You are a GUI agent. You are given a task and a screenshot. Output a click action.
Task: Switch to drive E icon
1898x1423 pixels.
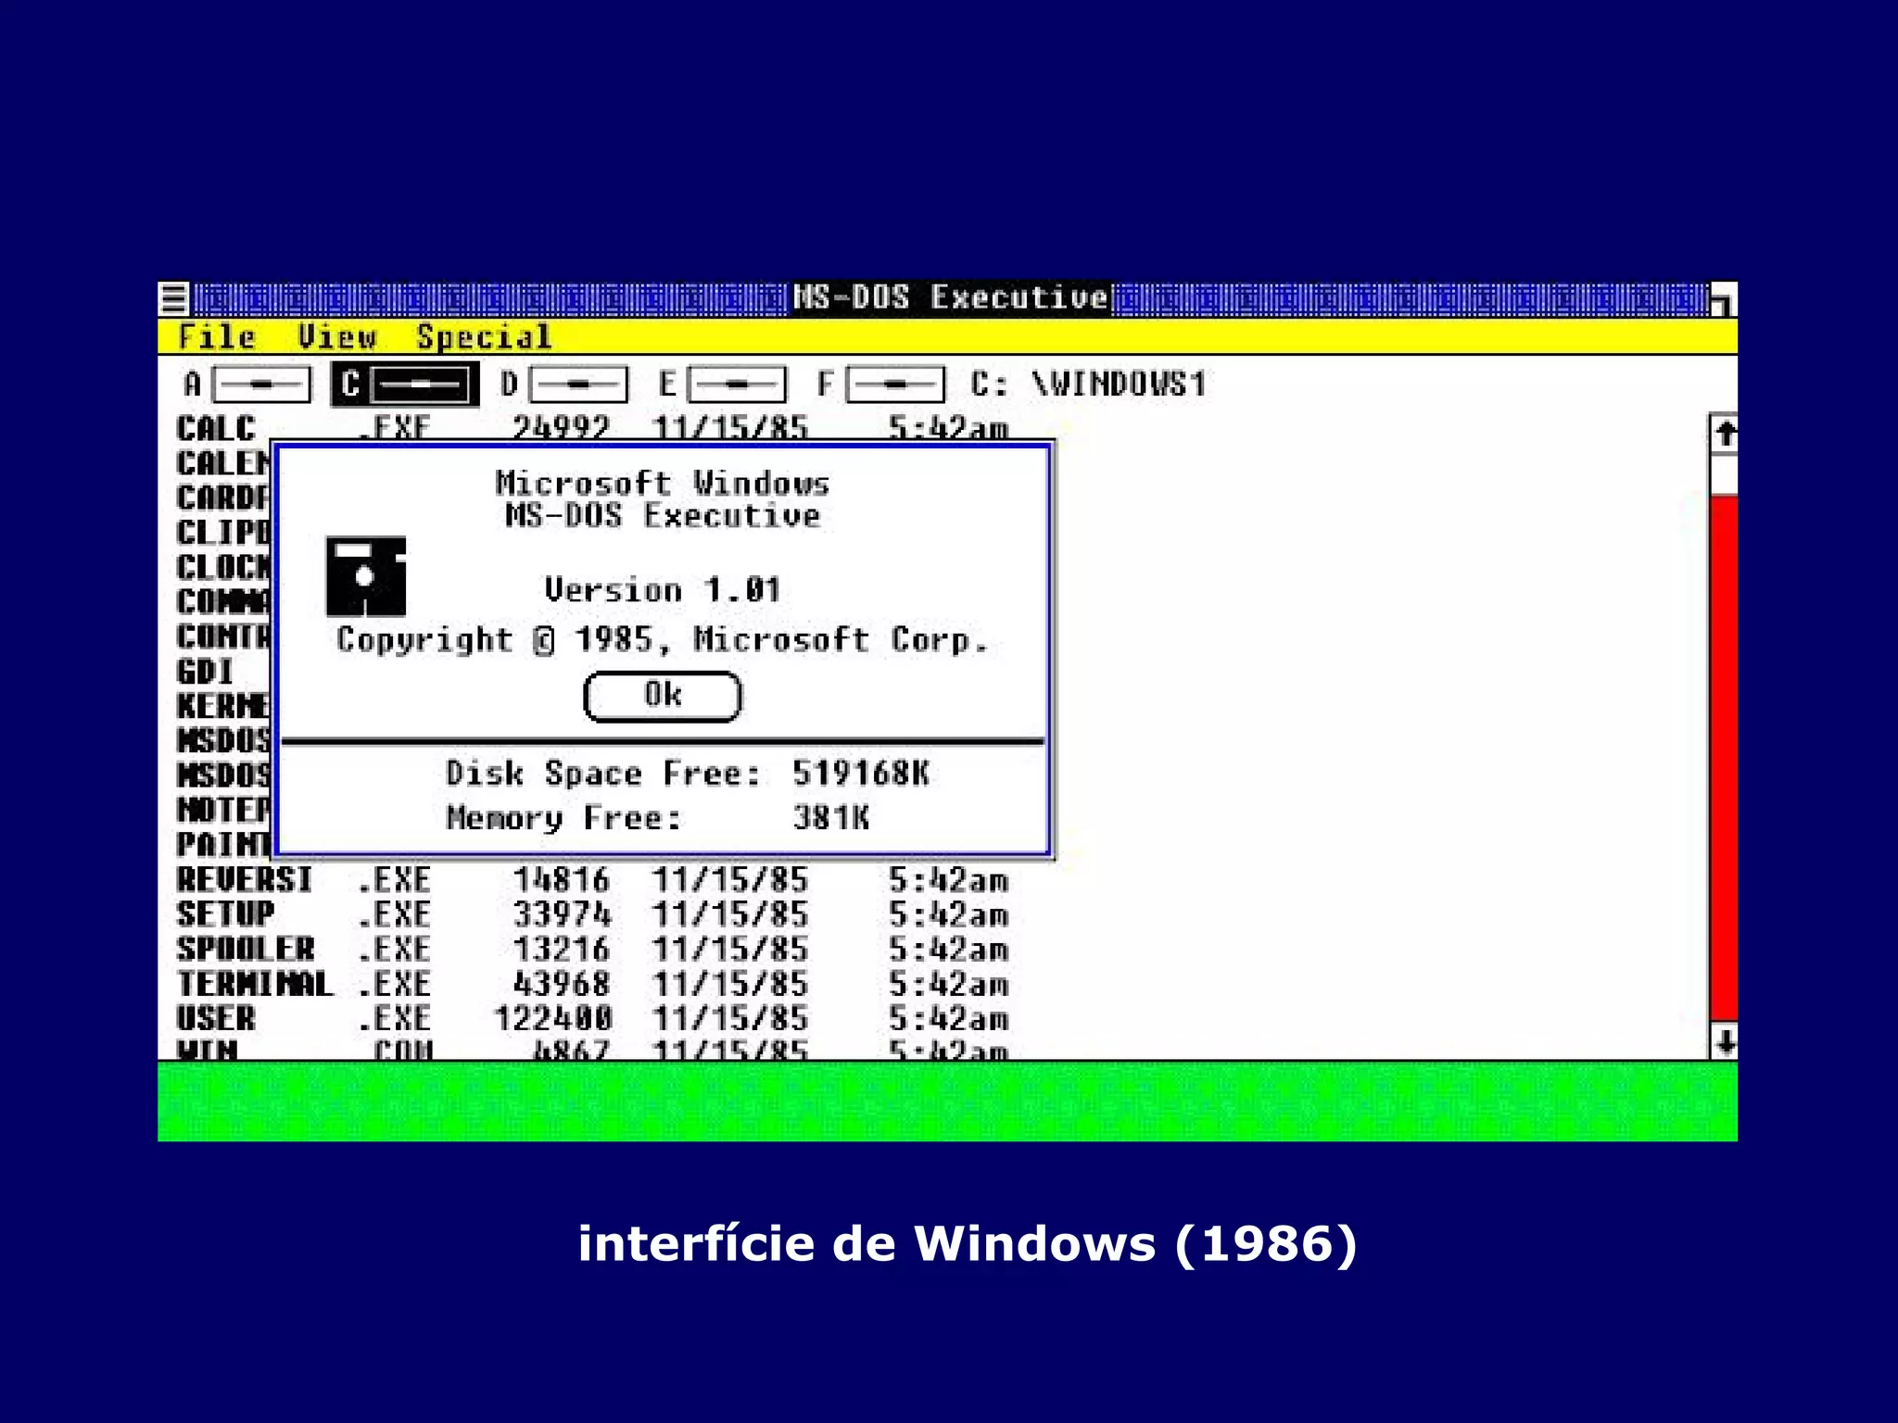click(x=722, y=384)
